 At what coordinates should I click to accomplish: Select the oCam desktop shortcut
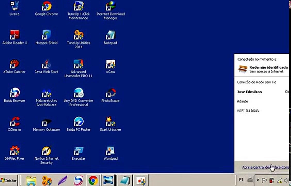coord(110,66)
